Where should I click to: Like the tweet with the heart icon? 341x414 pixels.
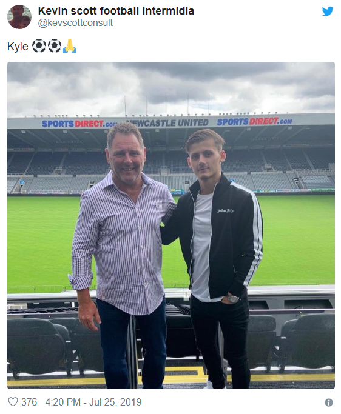coord(13,402)
